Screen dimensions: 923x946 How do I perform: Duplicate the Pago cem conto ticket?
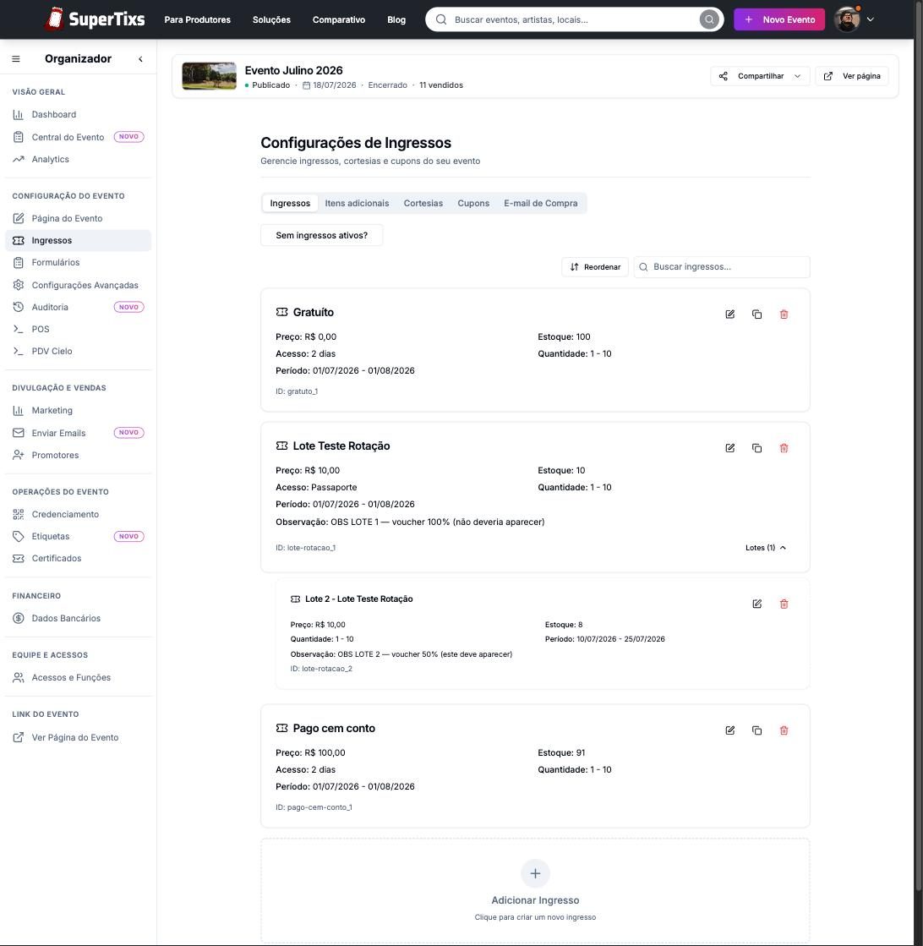757,730
